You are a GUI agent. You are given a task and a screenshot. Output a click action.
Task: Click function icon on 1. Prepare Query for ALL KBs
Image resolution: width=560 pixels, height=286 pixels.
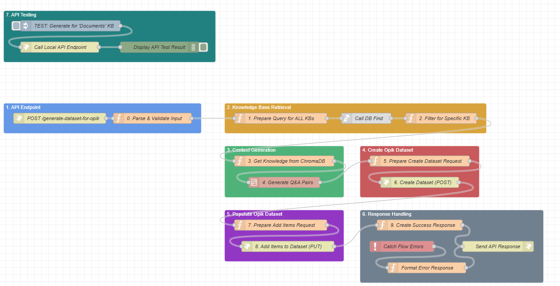pos(240,118)
